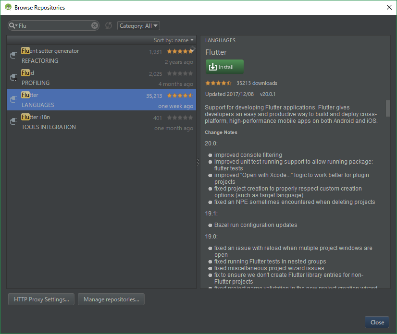Click the 35,213 download count in list

154,96
